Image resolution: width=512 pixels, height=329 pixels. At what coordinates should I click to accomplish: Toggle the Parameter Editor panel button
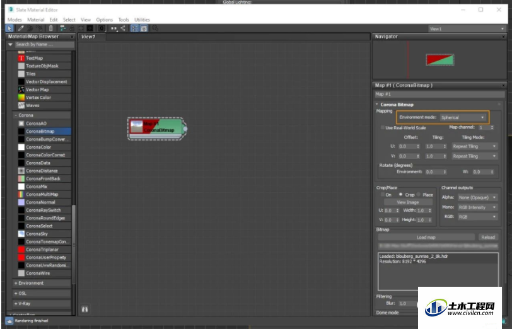144,28
